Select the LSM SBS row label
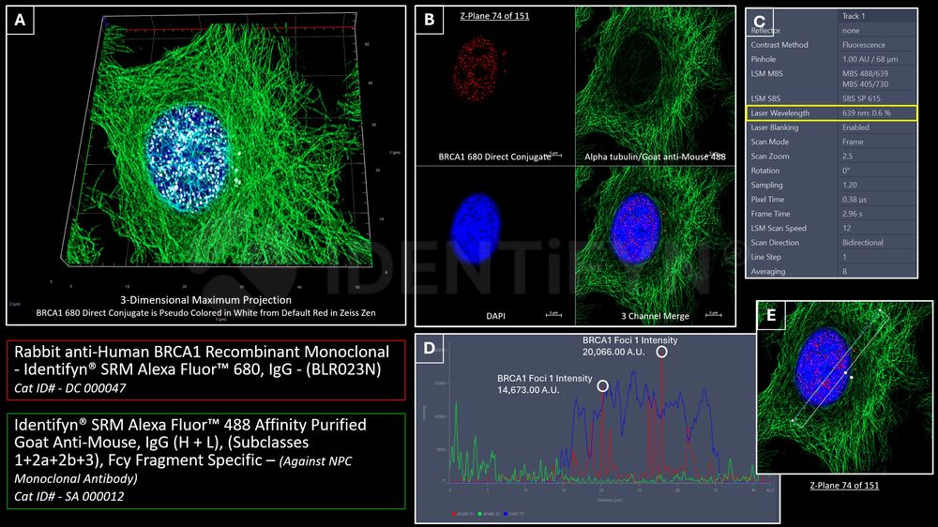This screenshot has height=527, width=938. (x=765, y=98)
